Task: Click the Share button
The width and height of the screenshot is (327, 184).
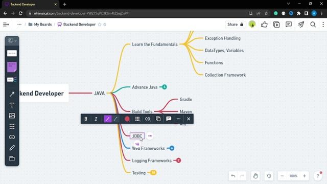Action: (x=235, y=25)
